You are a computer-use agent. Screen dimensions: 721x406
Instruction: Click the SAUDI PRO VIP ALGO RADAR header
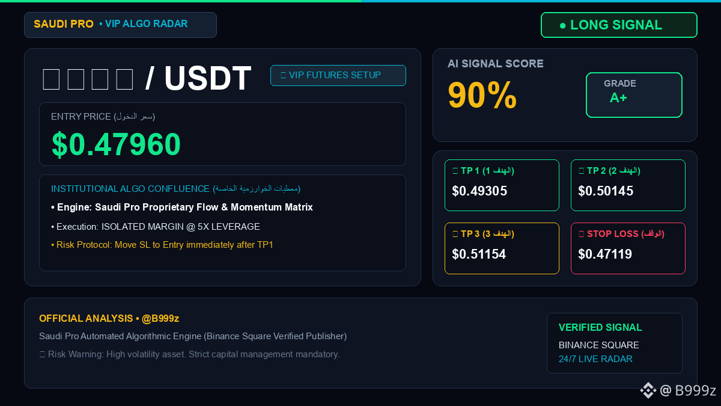[x=120, y=25]
